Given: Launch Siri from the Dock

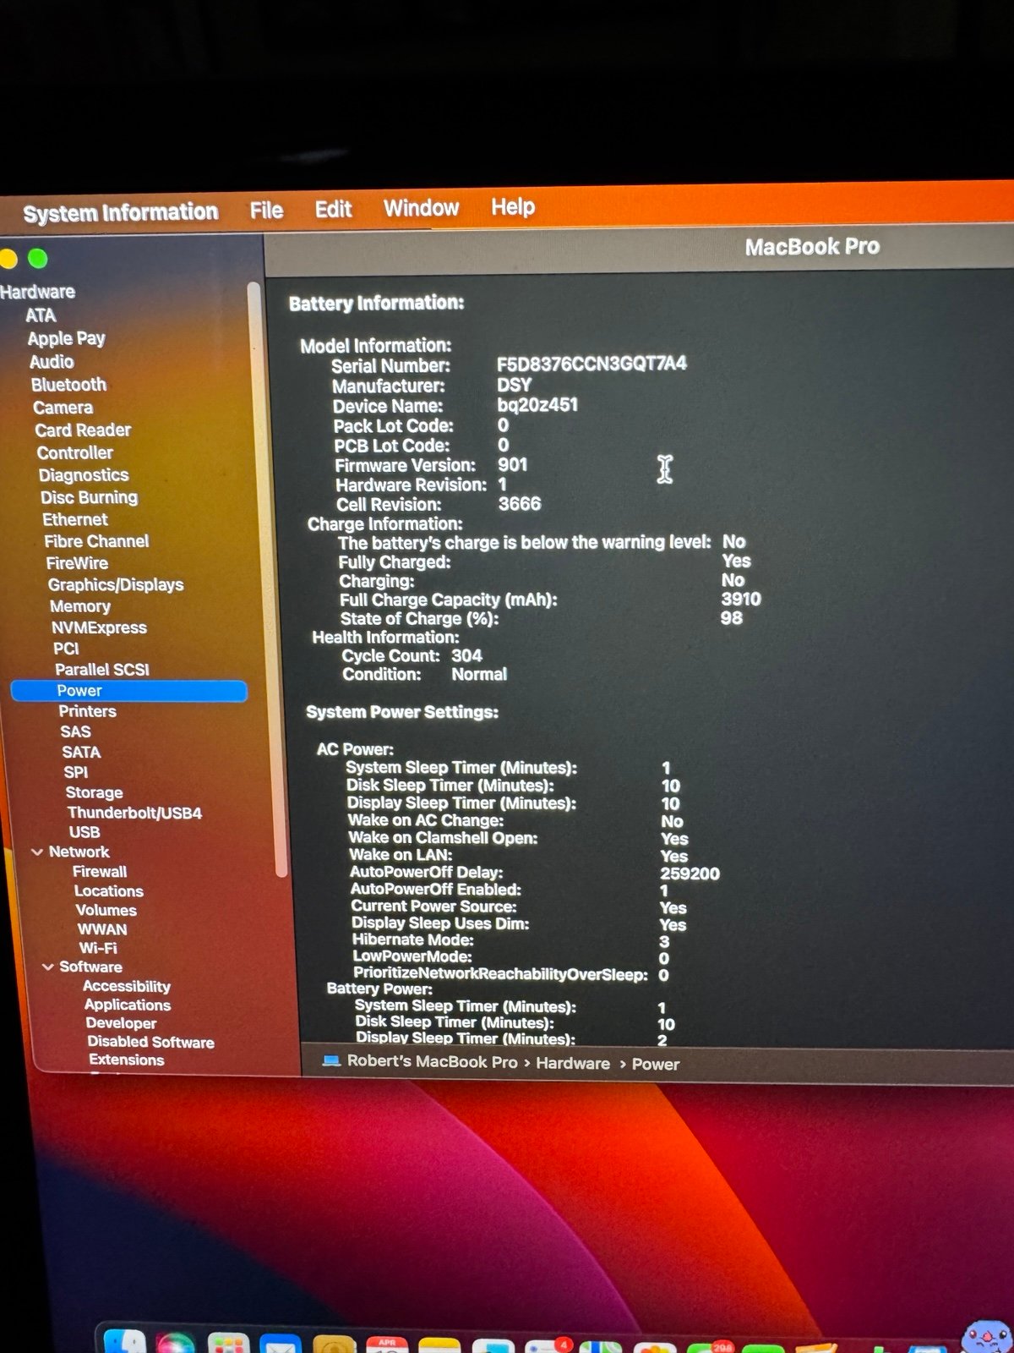Looking at the screenshot, I should pos(175,1343).
